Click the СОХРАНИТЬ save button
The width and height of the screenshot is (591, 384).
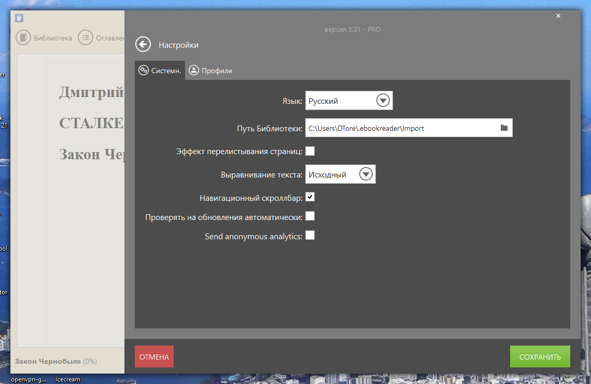pos(540,356)
